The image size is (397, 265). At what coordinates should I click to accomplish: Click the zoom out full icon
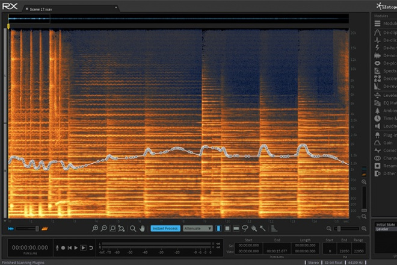tap(122, 228)
